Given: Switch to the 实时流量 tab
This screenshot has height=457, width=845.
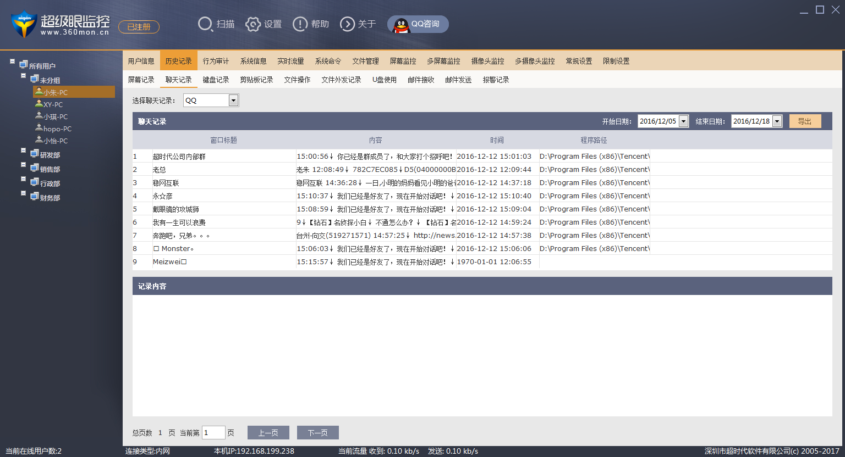Looking at the screenshot, I should click(x=291, y=61).
